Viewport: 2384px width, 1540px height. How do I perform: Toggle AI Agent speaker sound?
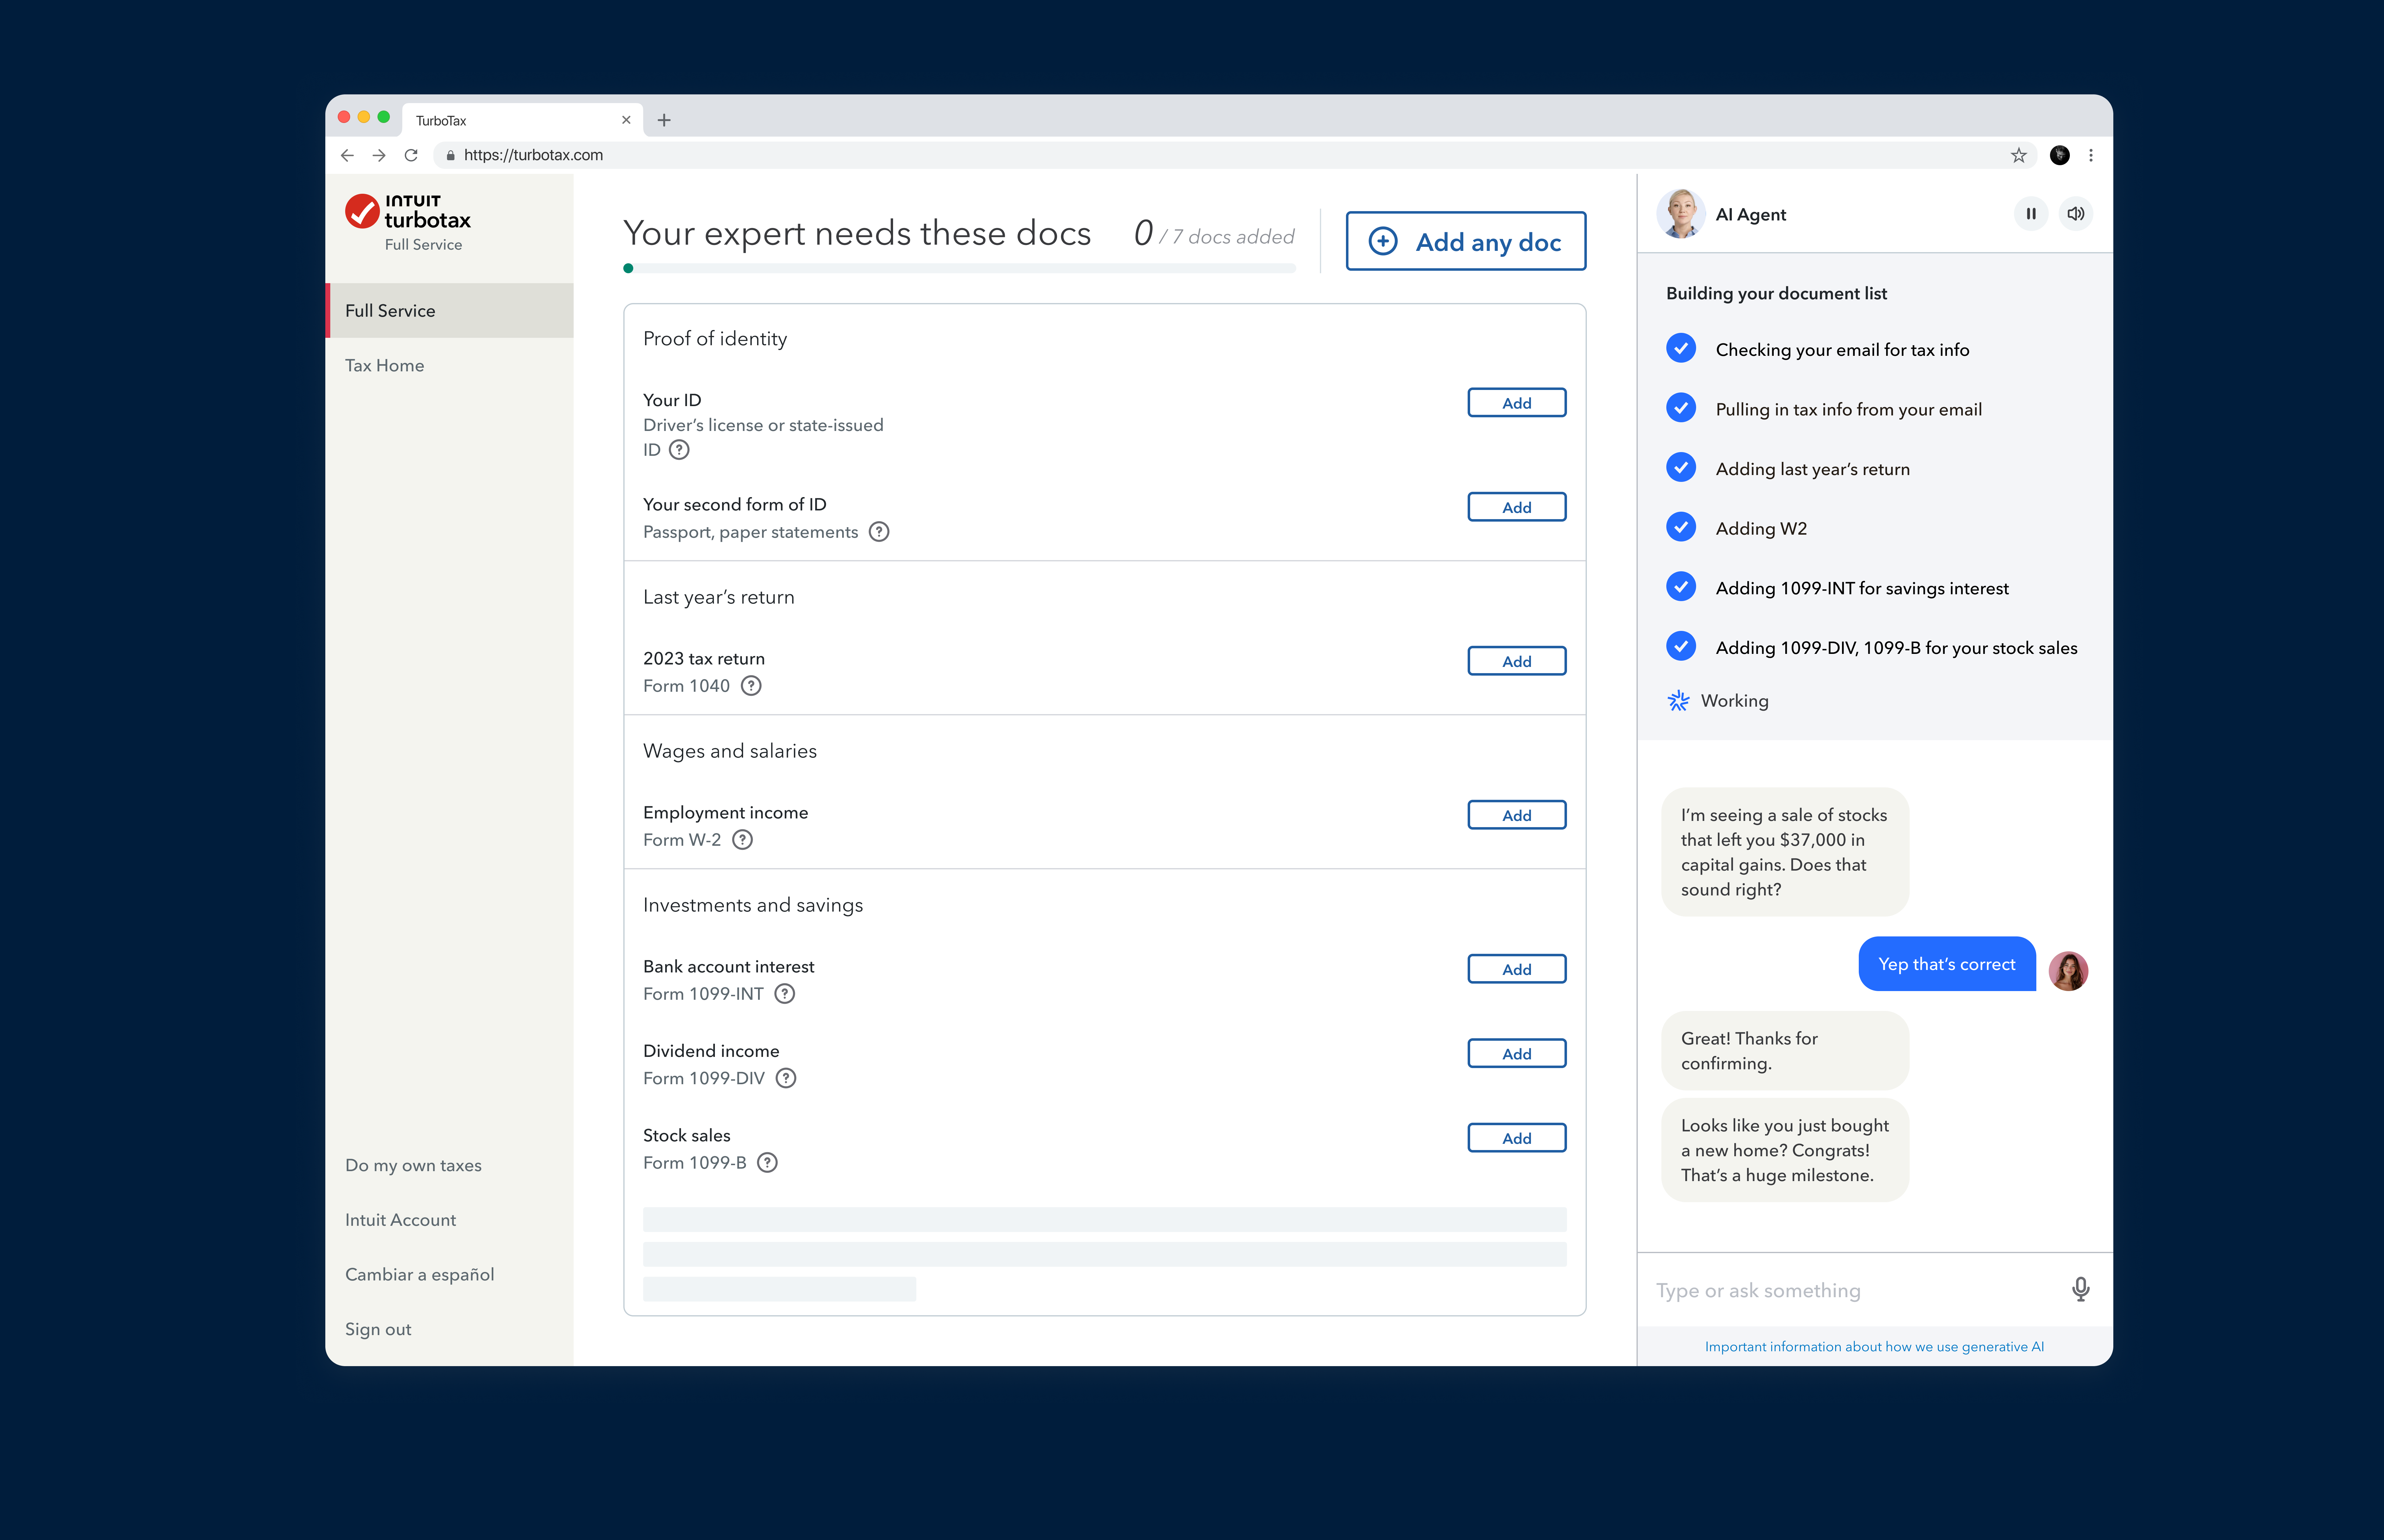coord(2076,214)
